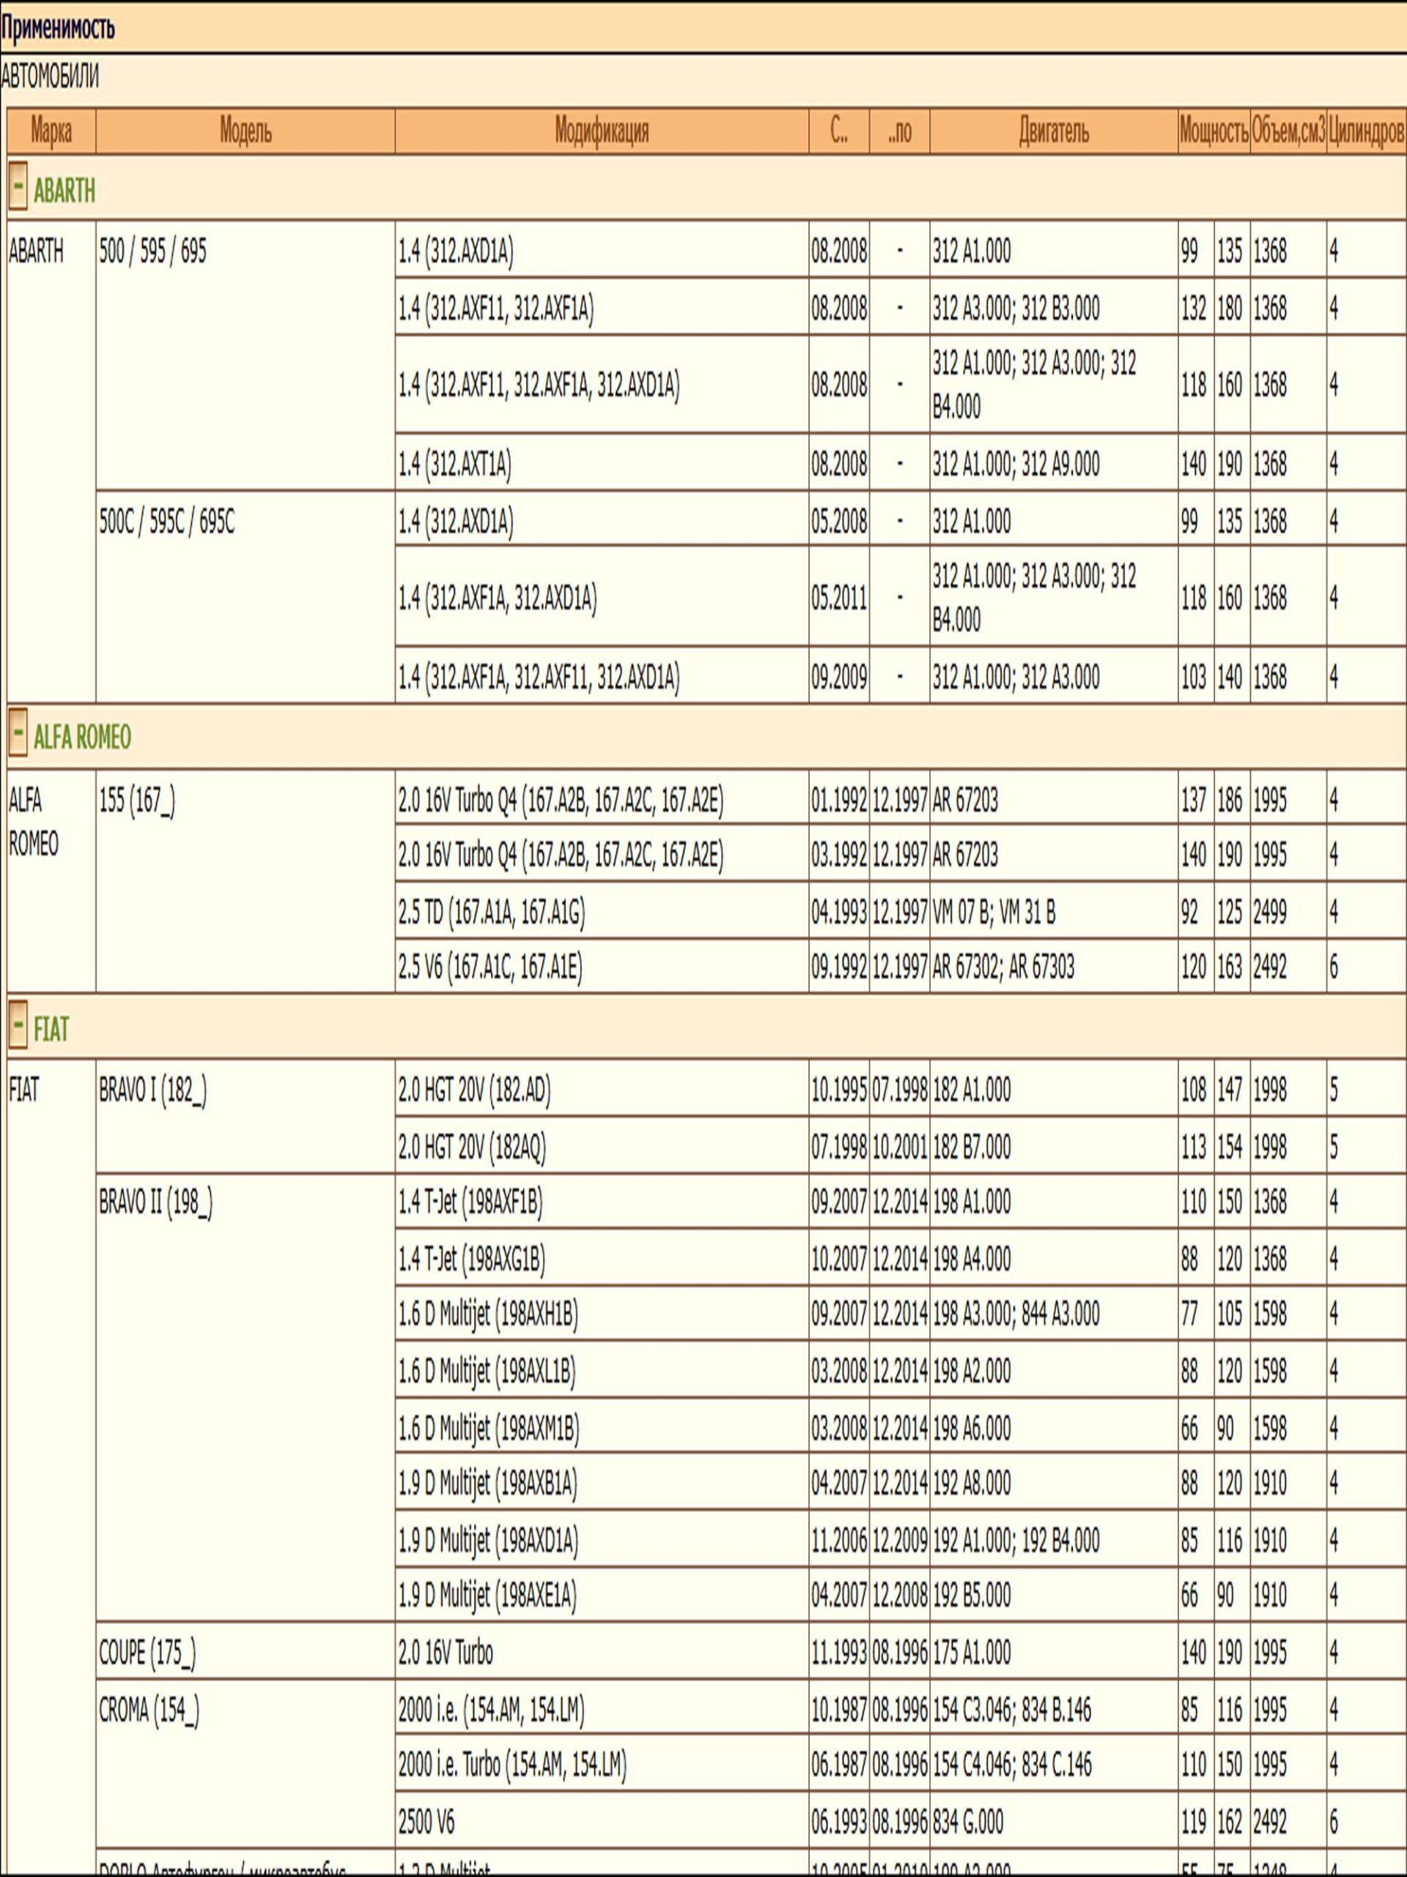Click the FIAT group title link
The height and width of the screenshot is (1877, 1407).
coord(51,1029)
